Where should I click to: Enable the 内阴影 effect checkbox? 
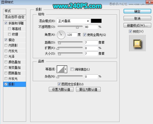pyautogui.click(x=6, y=45)
